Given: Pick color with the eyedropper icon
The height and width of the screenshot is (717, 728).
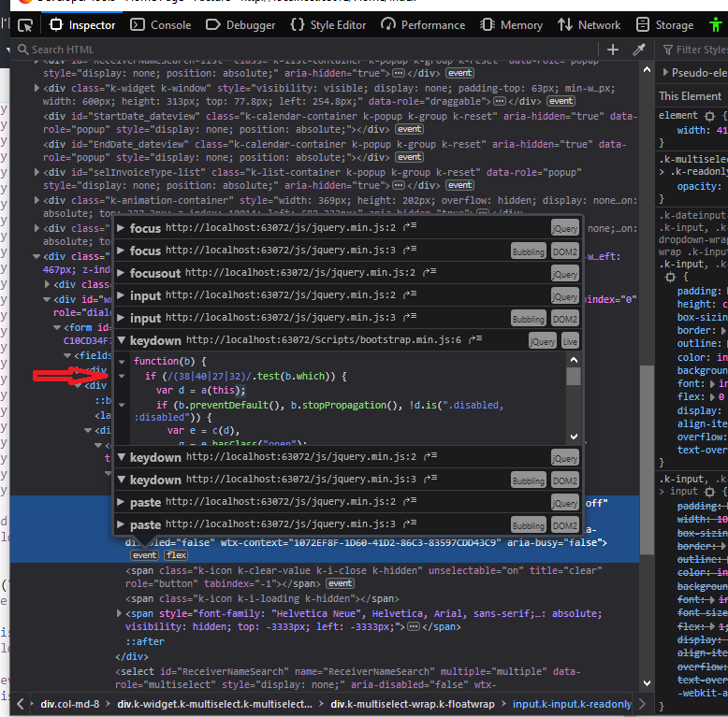Looking at the screenshot, I should click(640, 50).
